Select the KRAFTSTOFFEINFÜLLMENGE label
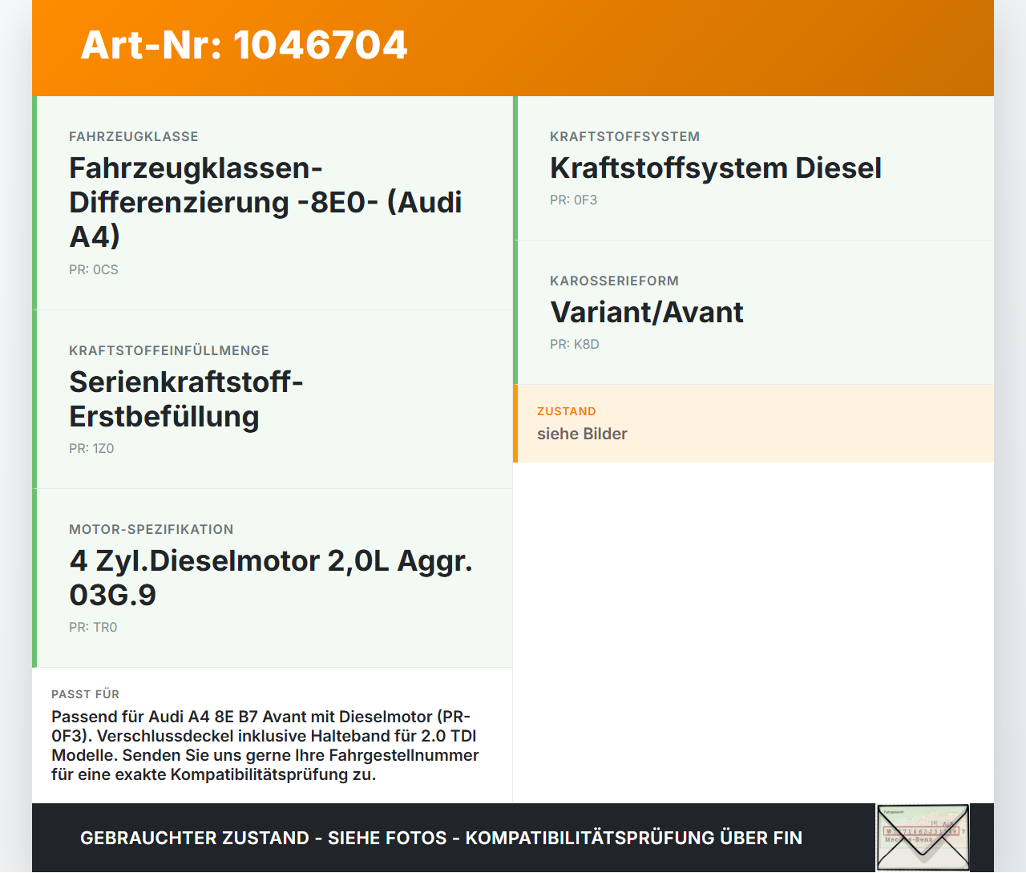Image resolution: width=1026 pixels, height=873 pixels. [169, 350]
